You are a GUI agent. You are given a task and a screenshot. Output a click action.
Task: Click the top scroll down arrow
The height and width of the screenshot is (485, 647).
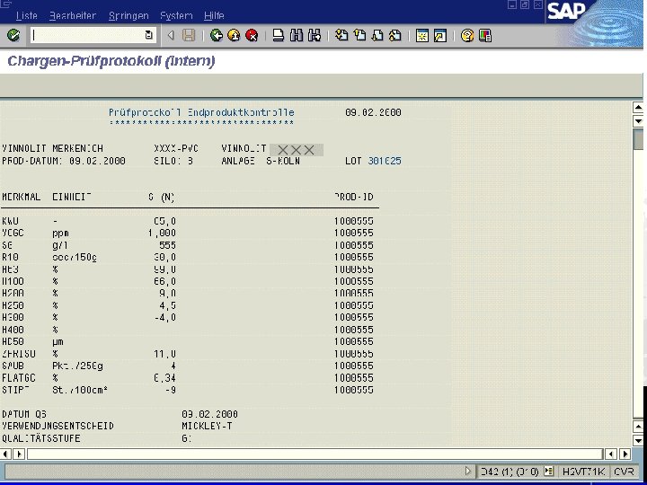tap(638, 121)
